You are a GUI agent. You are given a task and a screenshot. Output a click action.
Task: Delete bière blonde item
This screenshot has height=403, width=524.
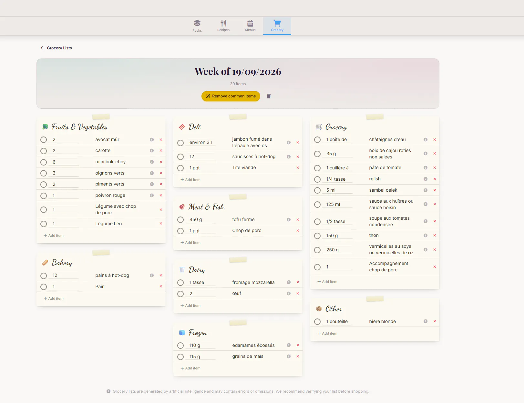(x=435, y=321)
